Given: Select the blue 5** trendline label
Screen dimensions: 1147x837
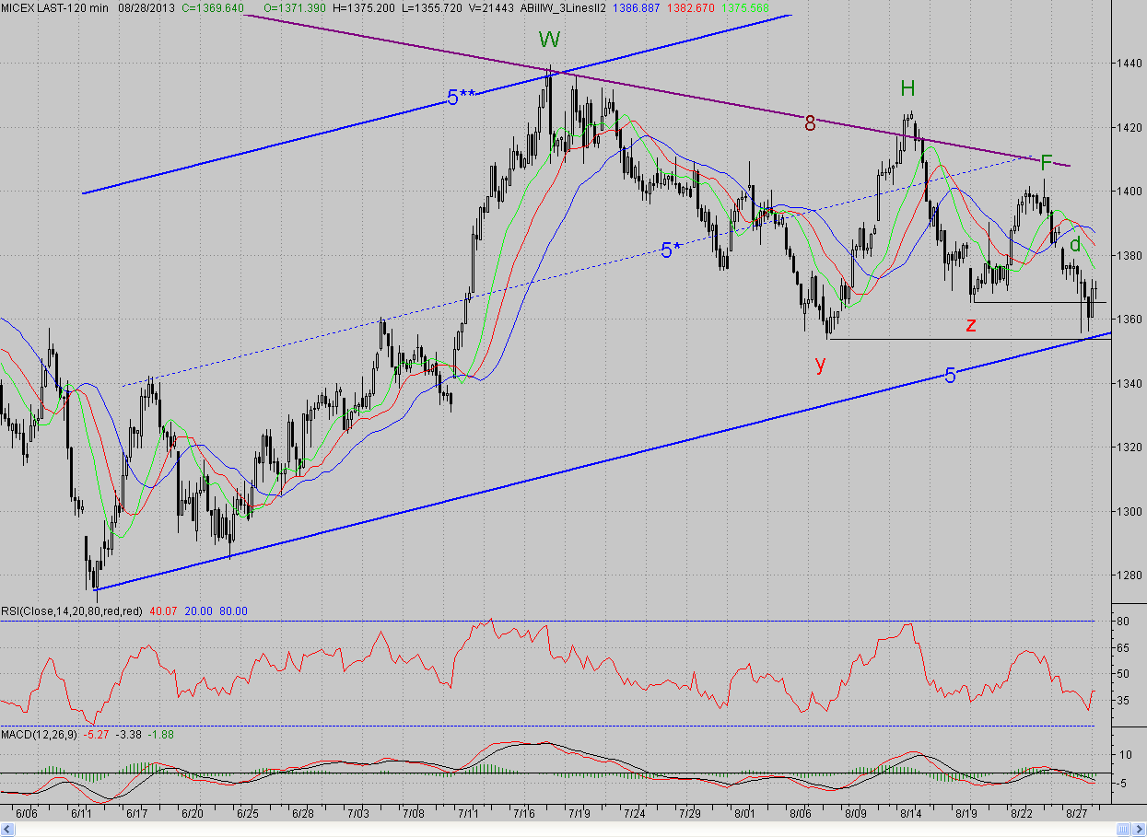Looking at the screenshot, I should 461,98.
